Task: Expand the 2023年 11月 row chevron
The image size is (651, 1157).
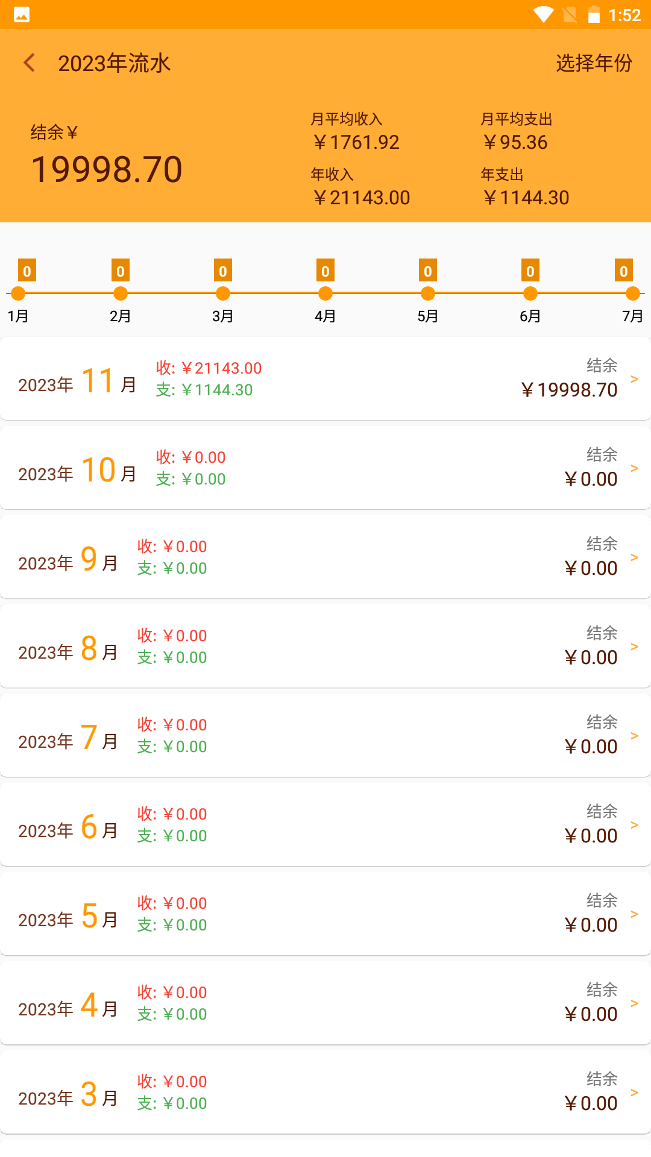Action: tap(634, 379)
